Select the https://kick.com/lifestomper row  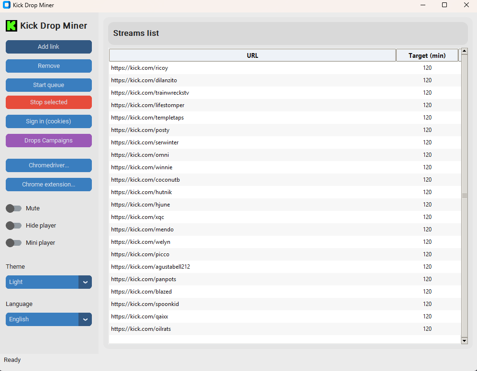(285, 105)
